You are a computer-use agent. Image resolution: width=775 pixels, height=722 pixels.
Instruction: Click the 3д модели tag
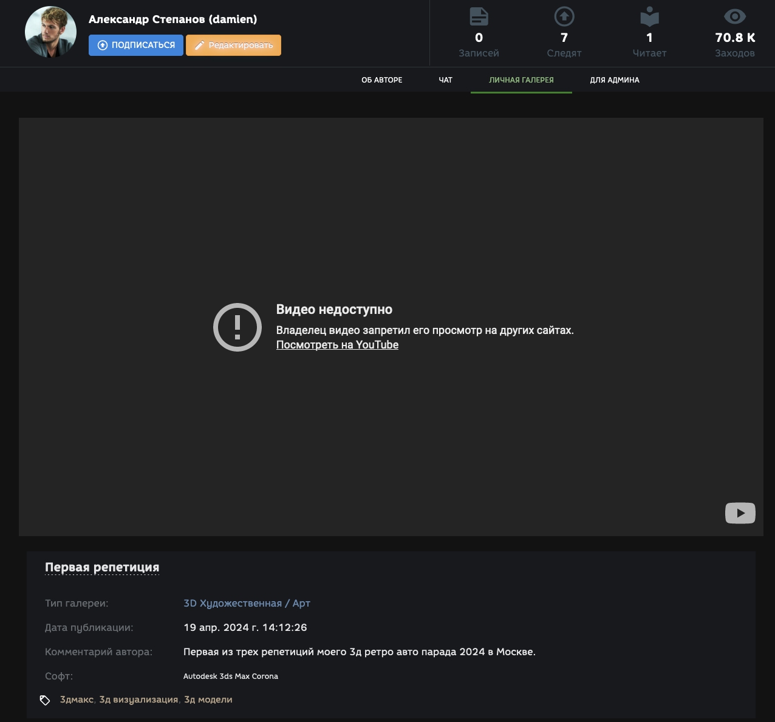pyautogui.click(x=208, y=700)
